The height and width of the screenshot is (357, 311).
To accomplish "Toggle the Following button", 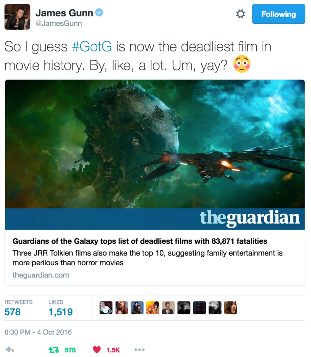I will point(279,14).
